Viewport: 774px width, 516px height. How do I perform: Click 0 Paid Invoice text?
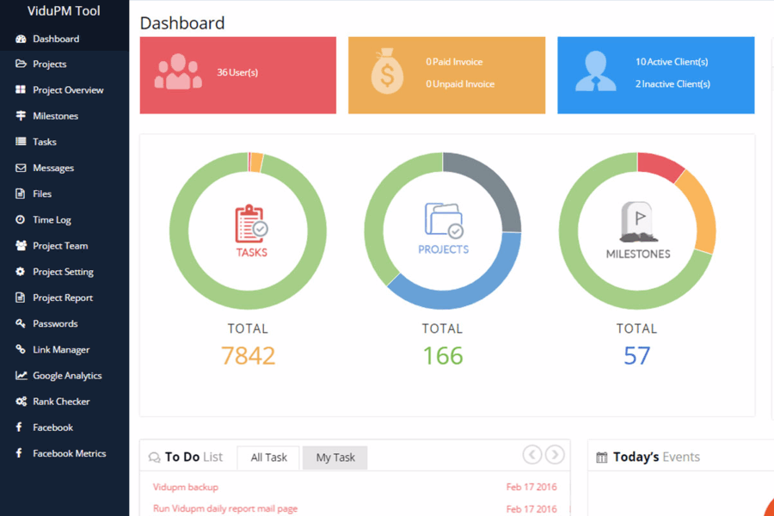[x=454, y=62]
